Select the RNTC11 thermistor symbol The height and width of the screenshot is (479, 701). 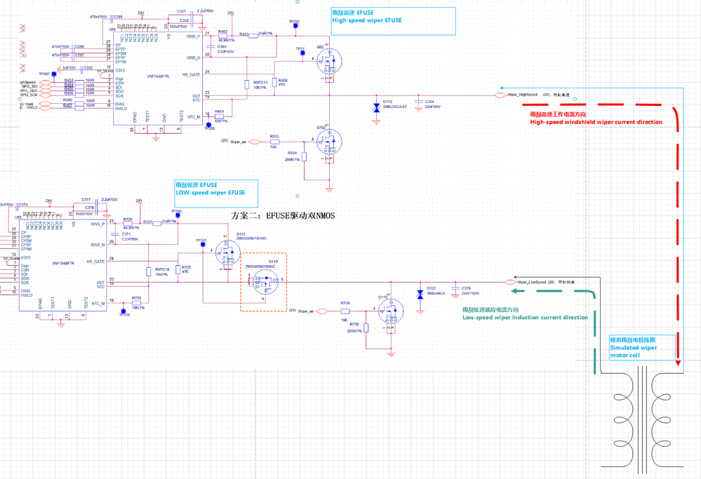tap(247, 84)
